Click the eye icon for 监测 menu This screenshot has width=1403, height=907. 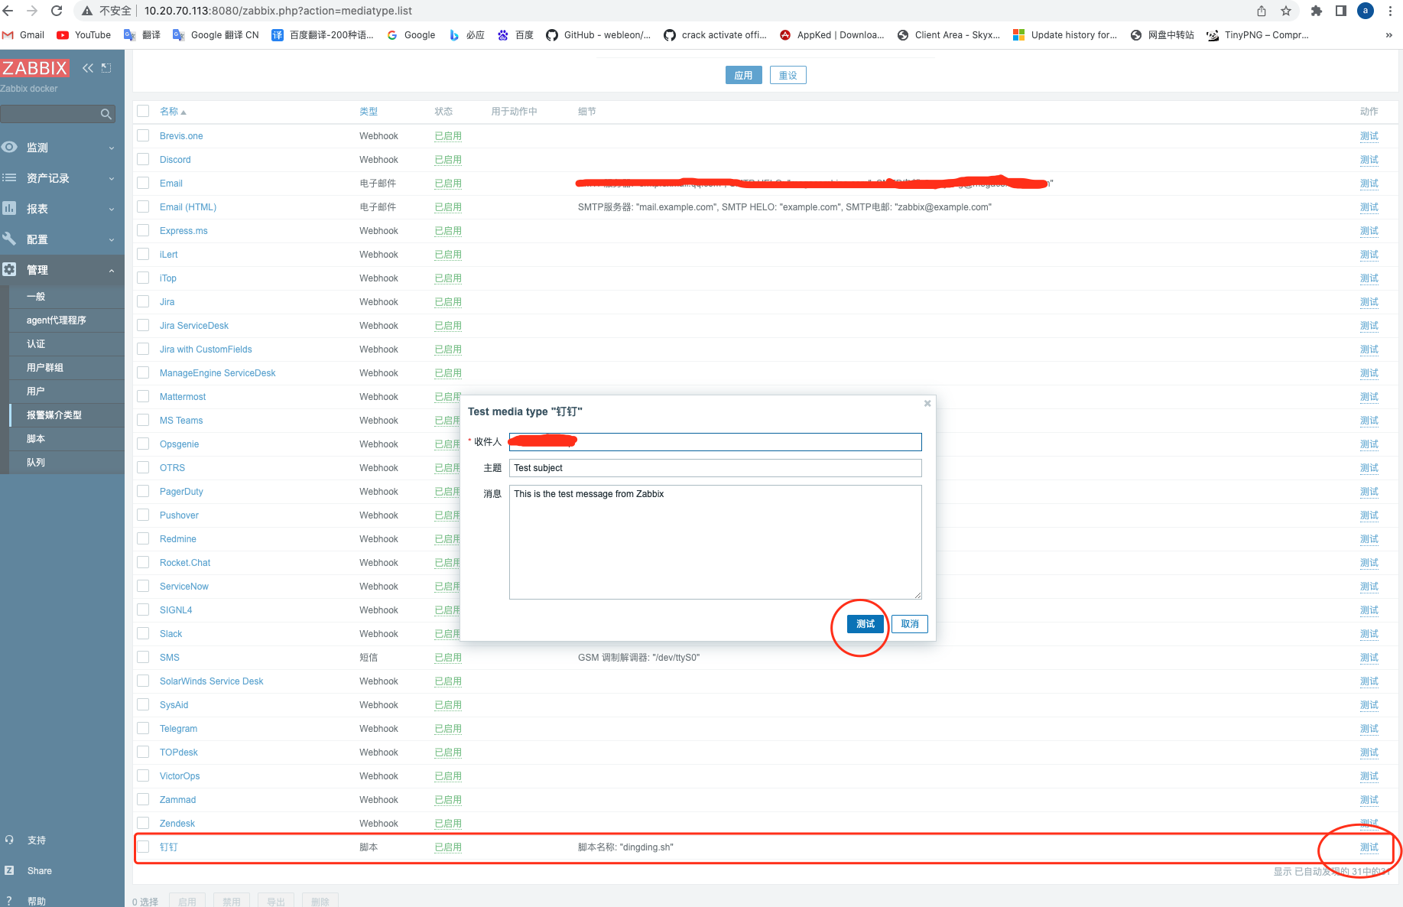(9, 147)
